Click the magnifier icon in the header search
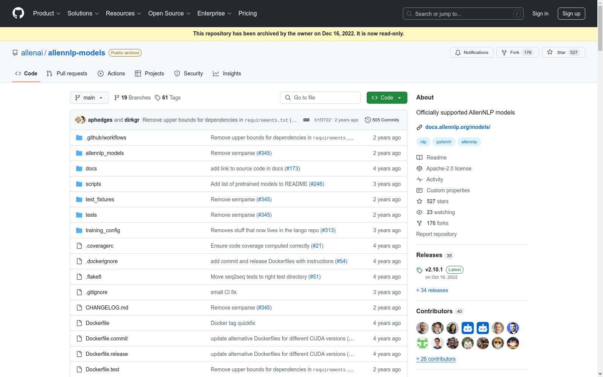This screenshot has width=603, height=377. 409,14
